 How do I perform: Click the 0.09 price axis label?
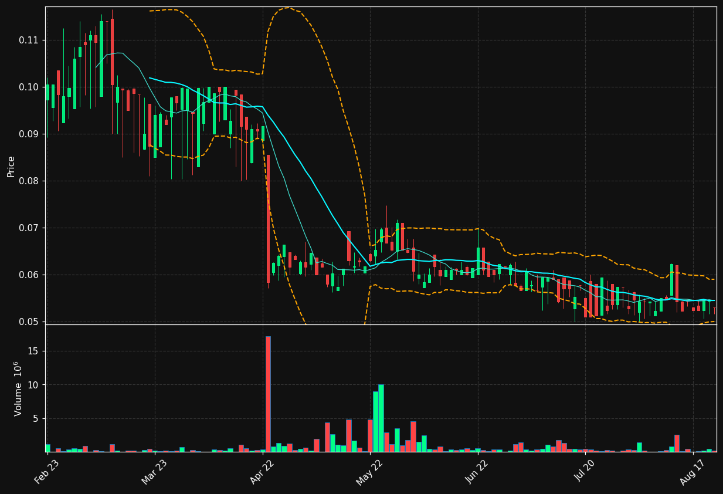[x=29, y=134]
